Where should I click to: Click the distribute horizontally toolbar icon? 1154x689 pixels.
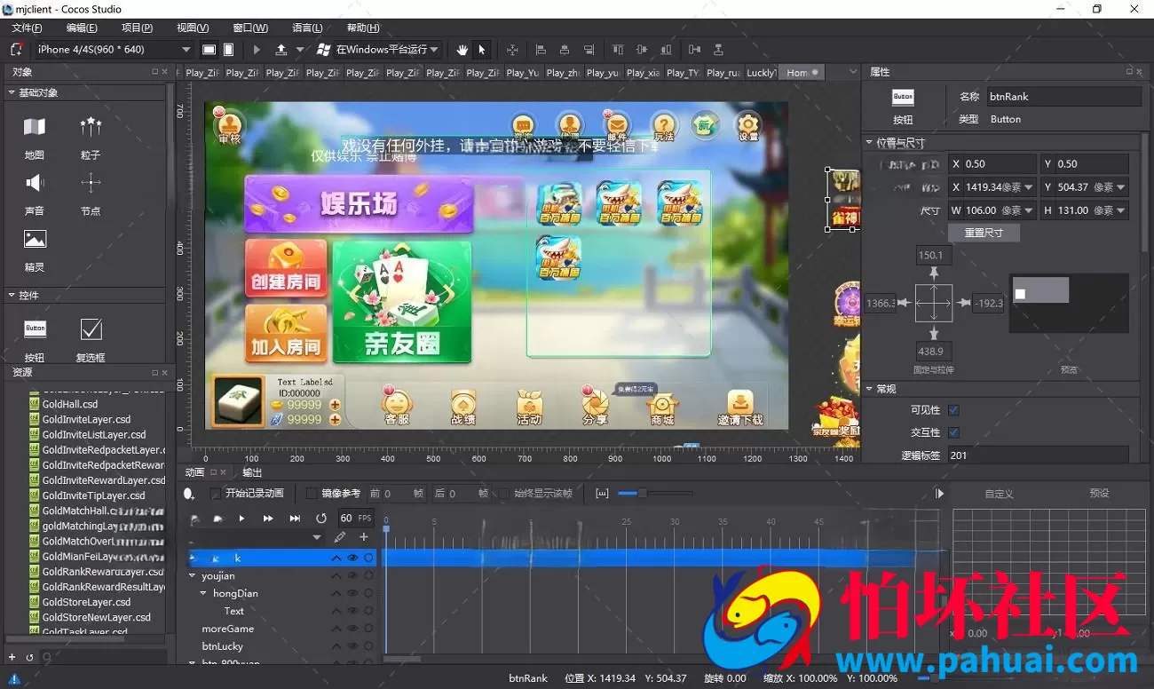(694, 50)
